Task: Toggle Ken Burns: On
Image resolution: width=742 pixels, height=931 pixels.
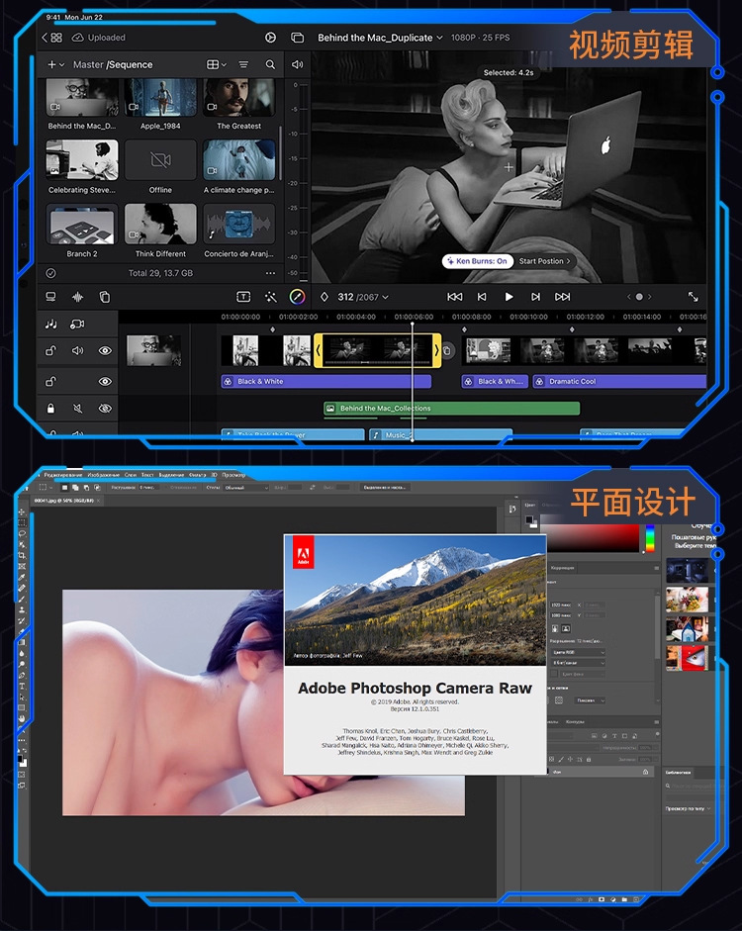Action: click(x=477, y=261)
